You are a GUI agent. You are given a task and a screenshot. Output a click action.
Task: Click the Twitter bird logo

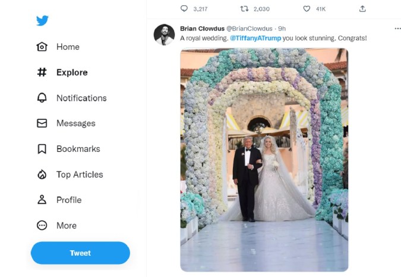[x=42, y=21]
